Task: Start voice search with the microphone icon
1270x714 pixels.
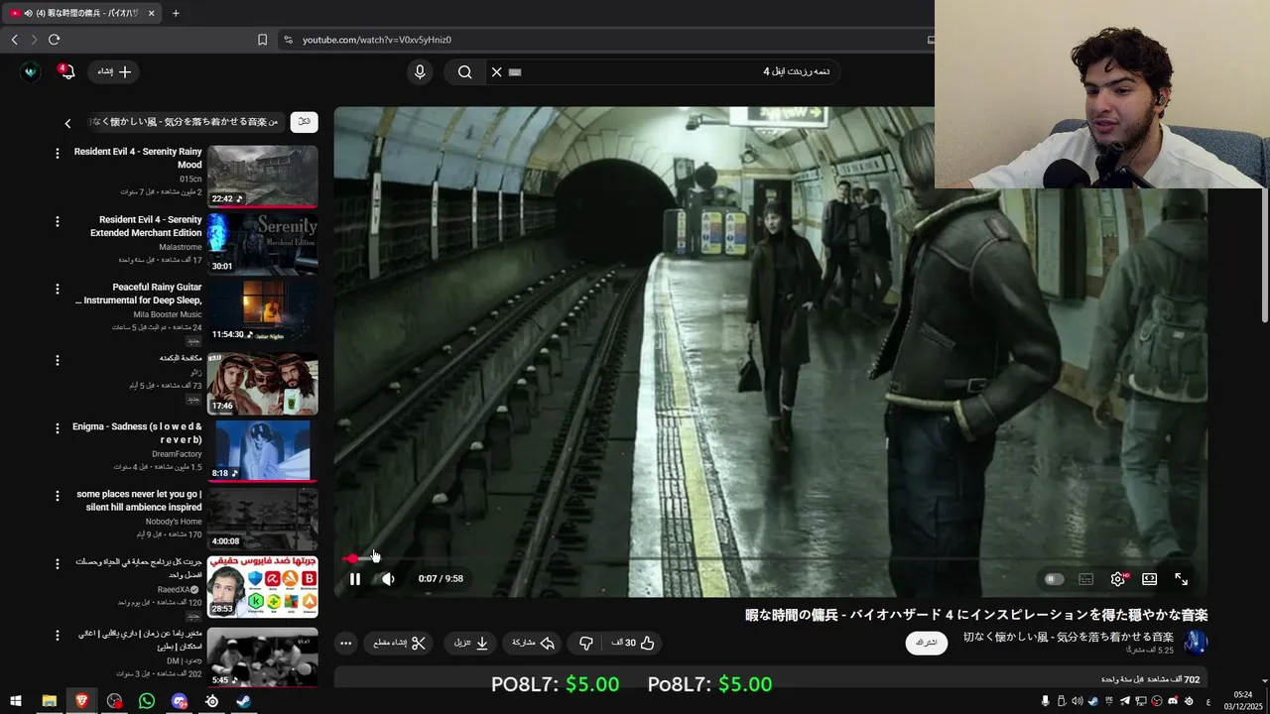Action: (x=420, y=71)
